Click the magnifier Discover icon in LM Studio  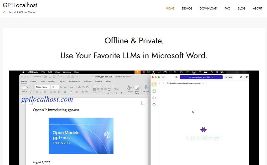[x=154, y=105]
